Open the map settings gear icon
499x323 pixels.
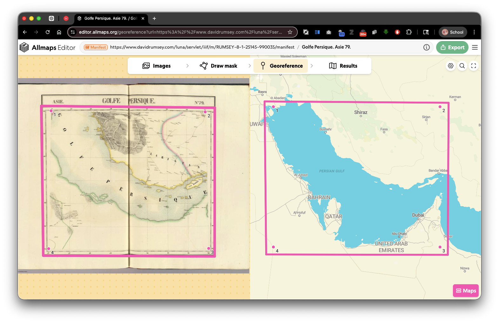(x=451, y=66)
